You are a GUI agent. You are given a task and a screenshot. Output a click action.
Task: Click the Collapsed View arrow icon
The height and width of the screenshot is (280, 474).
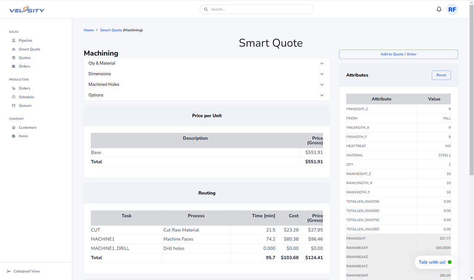(x=9, y=271)
